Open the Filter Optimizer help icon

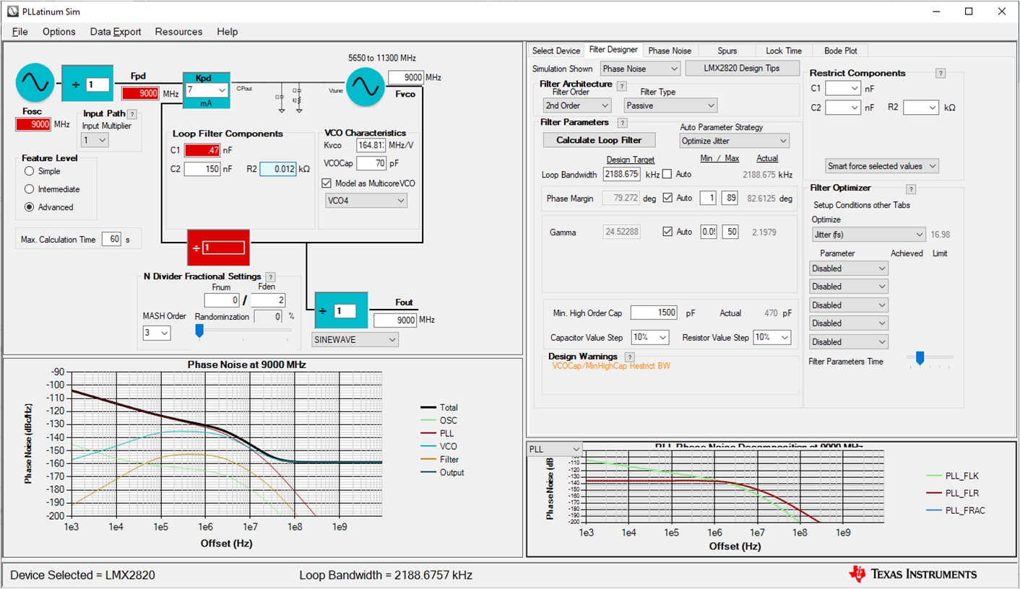[911, 189]
